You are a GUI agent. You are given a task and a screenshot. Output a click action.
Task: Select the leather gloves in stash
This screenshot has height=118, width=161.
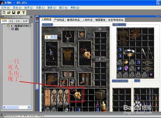point(136,34)
